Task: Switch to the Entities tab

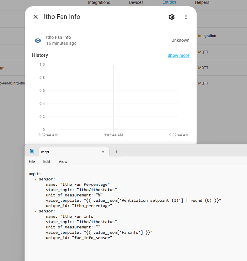Action: (169, 2)
